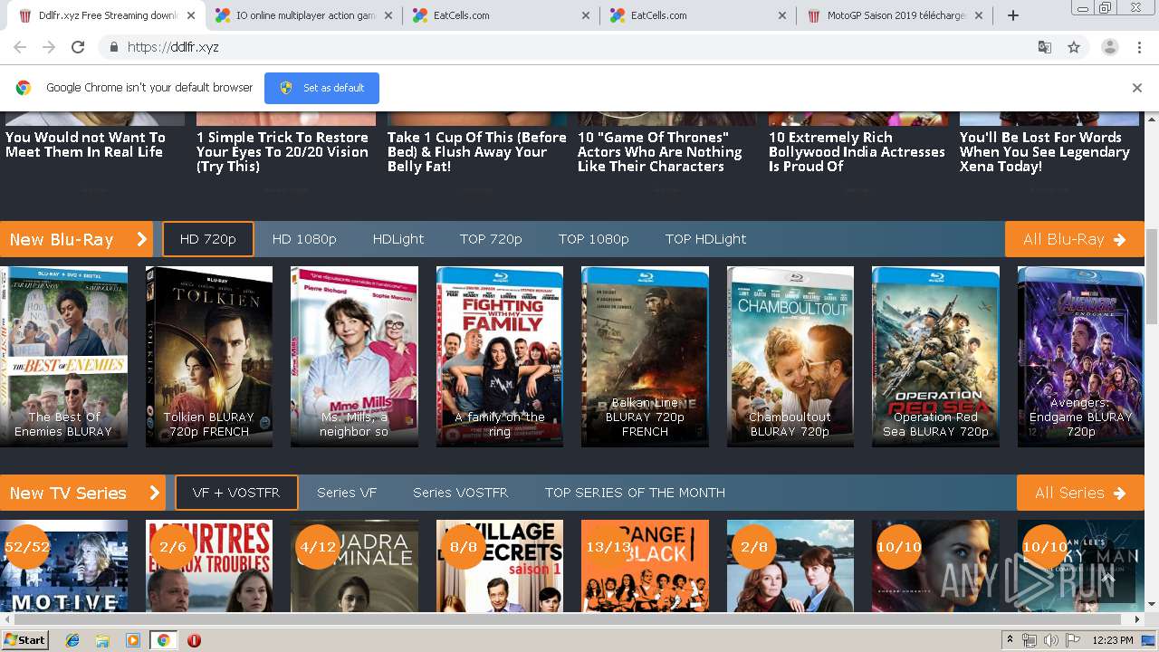Select the HD 720p Blu-Ray filter
Image resolution: width=1159 pixels, height=652 pixels.
pos(208,239)
